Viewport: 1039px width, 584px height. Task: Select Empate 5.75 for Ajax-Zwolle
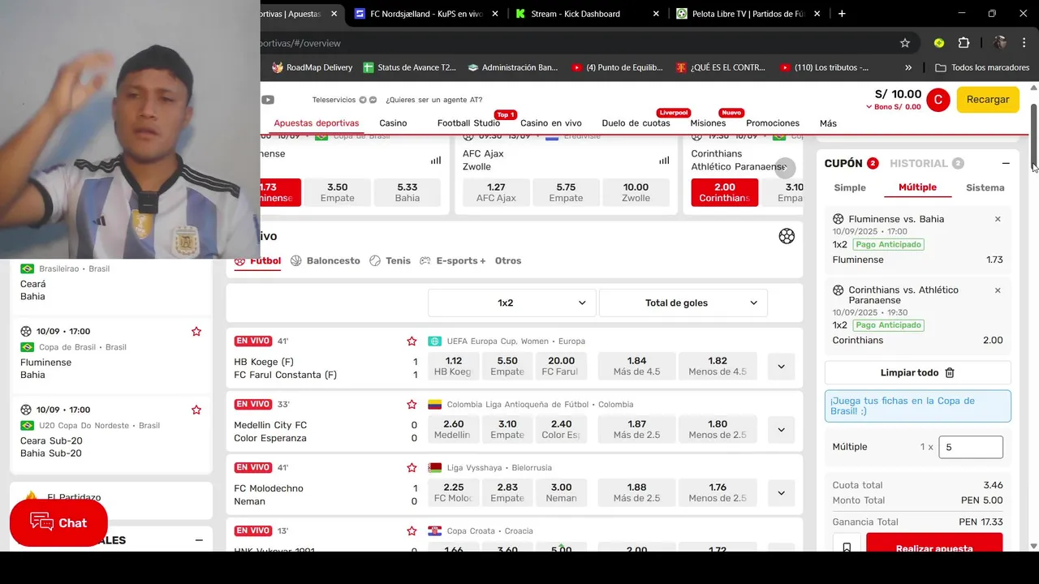click(x=566, y=192)
